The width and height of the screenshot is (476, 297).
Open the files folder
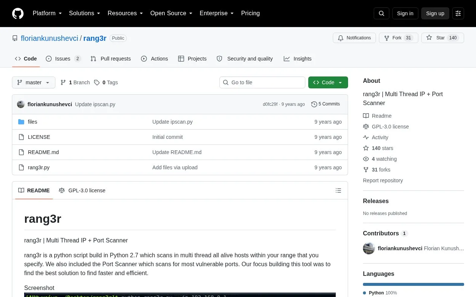coord(32,122)
